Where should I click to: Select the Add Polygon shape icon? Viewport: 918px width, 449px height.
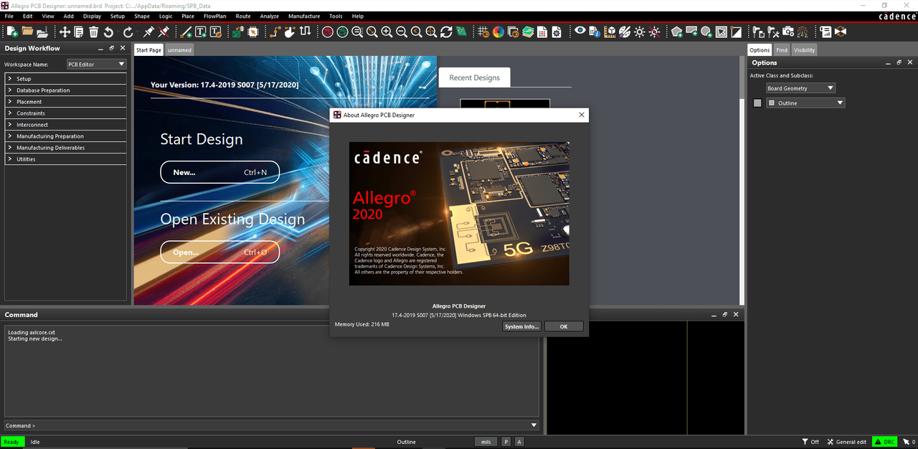click(x=676, y=32)
